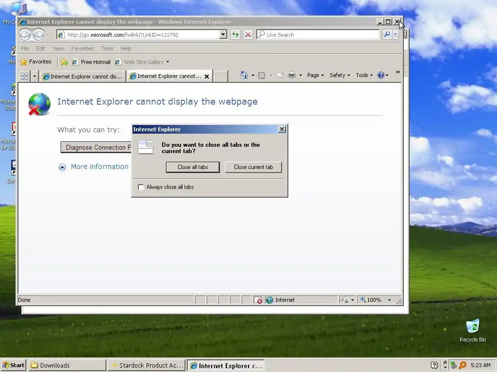Image resolution: width=497 pixels, height=372 pixels.
Task: Open the Free Hotmail favorites link
Action: 91,62
